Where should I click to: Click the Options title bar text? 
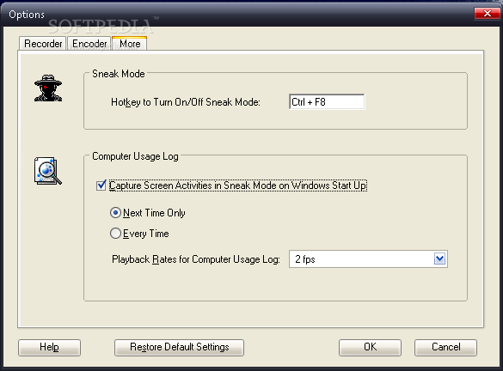tap(27, 15)
